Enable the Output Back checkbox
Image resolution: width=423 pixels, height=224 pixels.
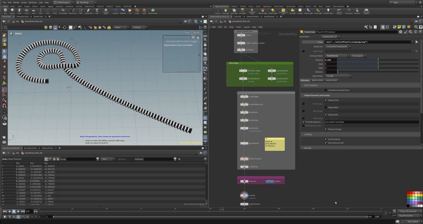pos(326,107)
